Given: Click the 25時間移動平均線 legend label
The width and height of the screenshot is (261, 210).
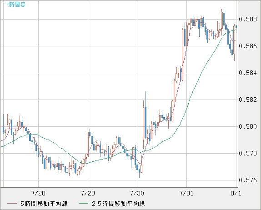Looking at the screenshot, I should (x=118, y=204).
